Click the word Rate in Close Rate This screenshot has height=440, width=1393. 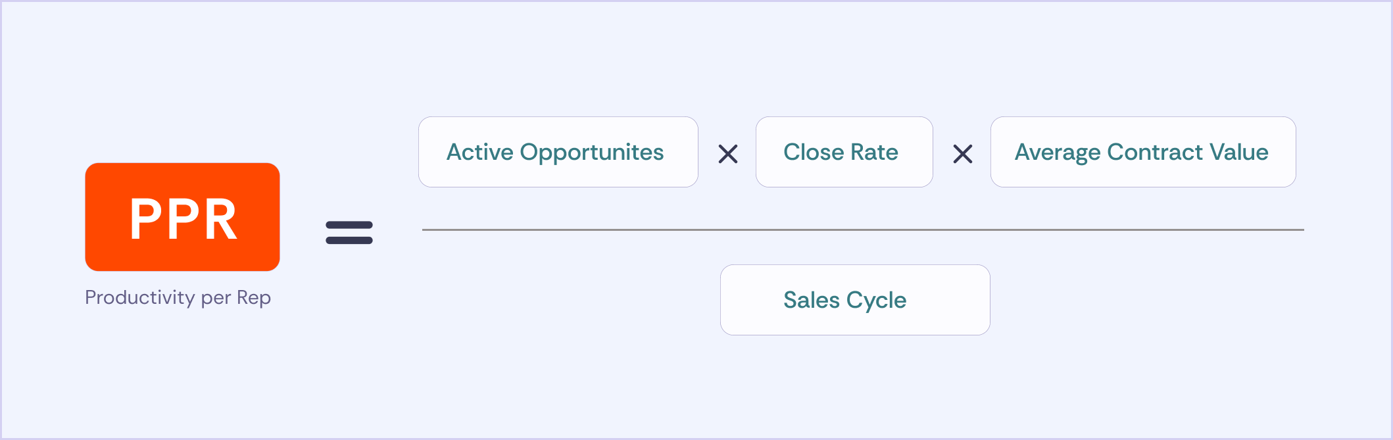[874, 152]
